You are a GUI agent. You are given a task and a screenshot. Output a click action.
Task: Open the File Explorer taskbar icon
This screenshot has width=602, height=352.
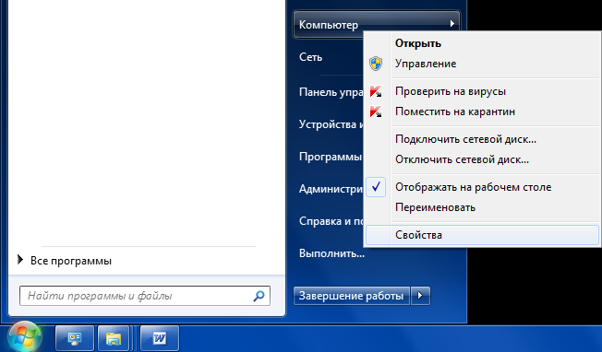tap(114, 338)
